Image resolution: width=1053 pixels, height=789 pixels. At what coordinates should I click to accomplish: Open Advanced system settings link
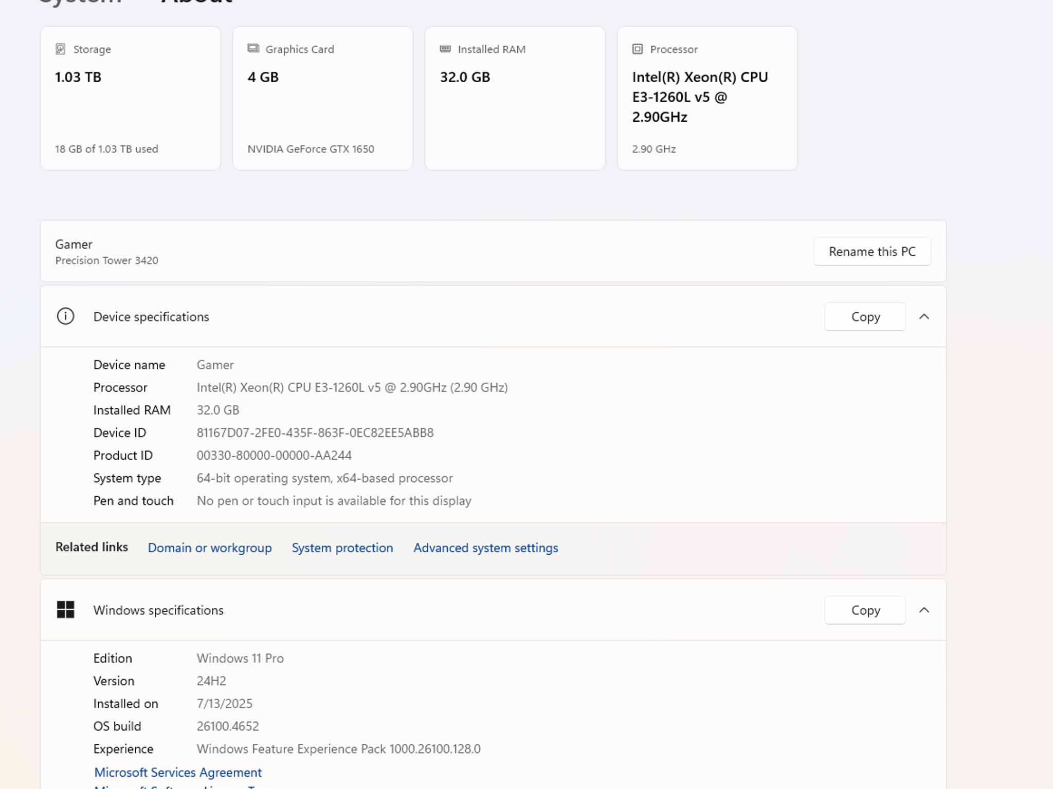(485, 548)
